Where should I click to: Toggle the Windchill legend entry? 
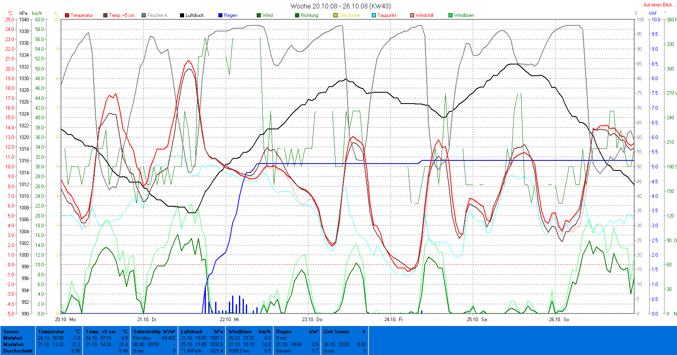421,15
